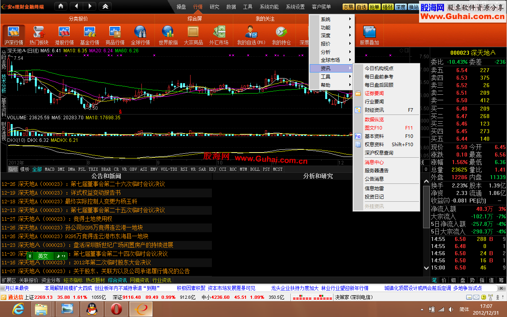Screen dimensions: 507x317
Task: Select the KDJ indicator tab
Action: [213, 170]
